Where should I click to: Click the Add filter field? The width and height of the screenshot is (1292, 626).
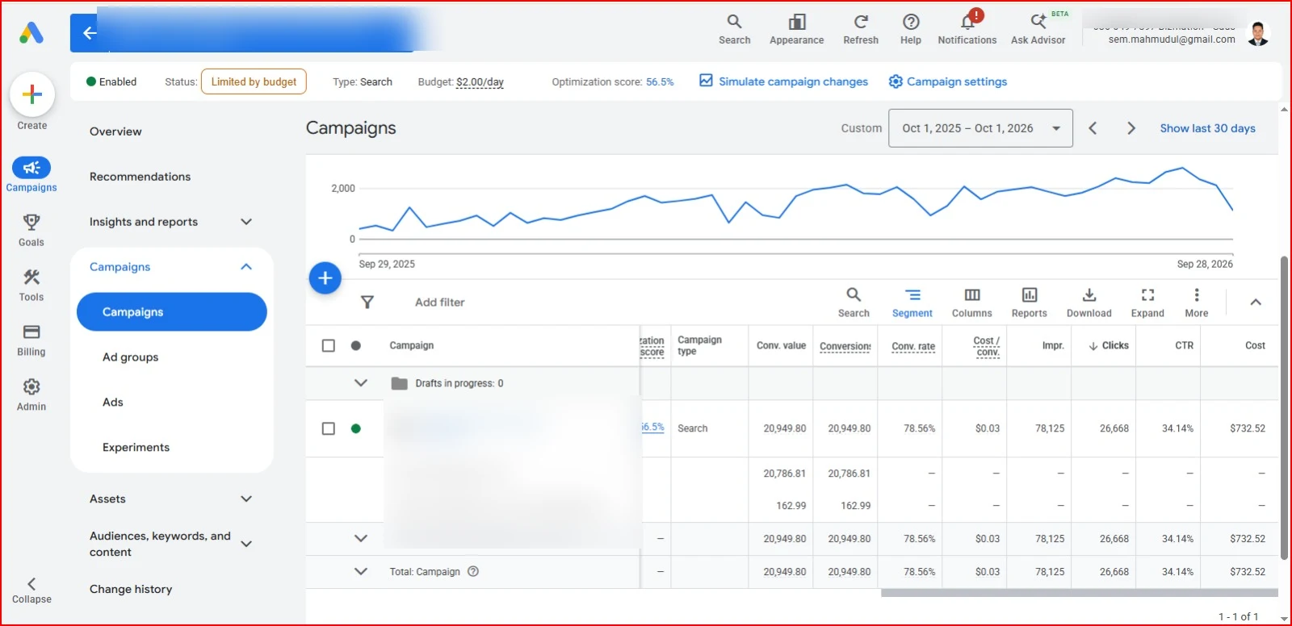pos(439,303)
